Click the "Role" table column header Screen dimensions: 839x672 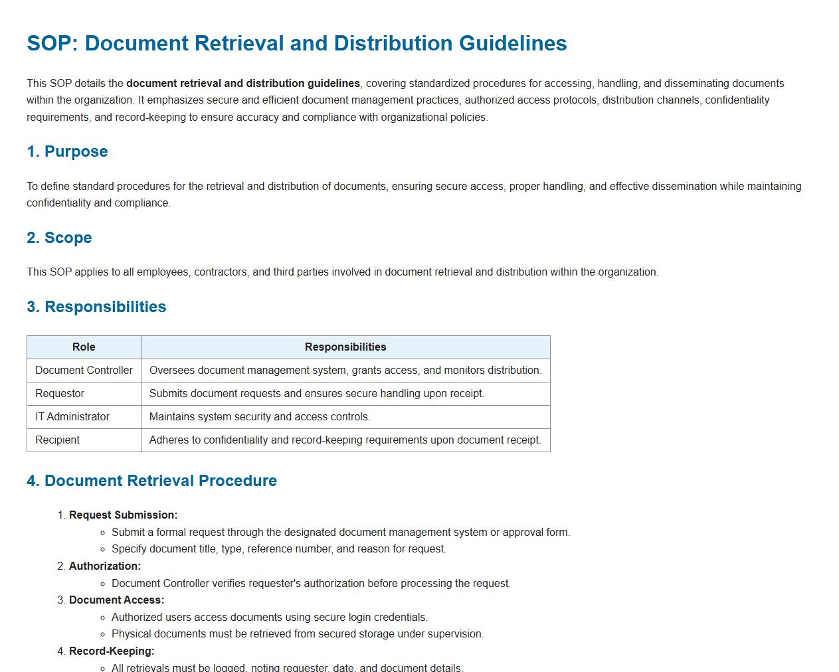tap(84, 347)
